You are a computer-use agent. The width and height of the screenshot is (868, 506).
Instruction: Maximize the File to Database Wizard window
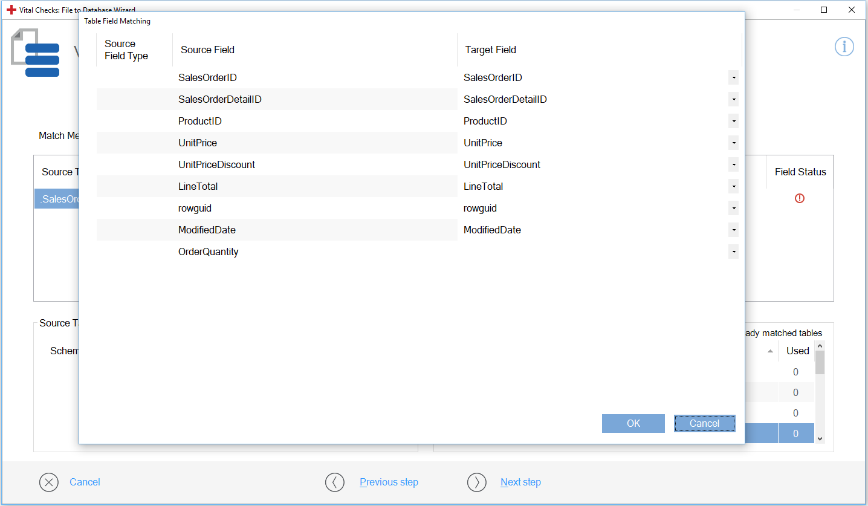[x=824, y=10]
